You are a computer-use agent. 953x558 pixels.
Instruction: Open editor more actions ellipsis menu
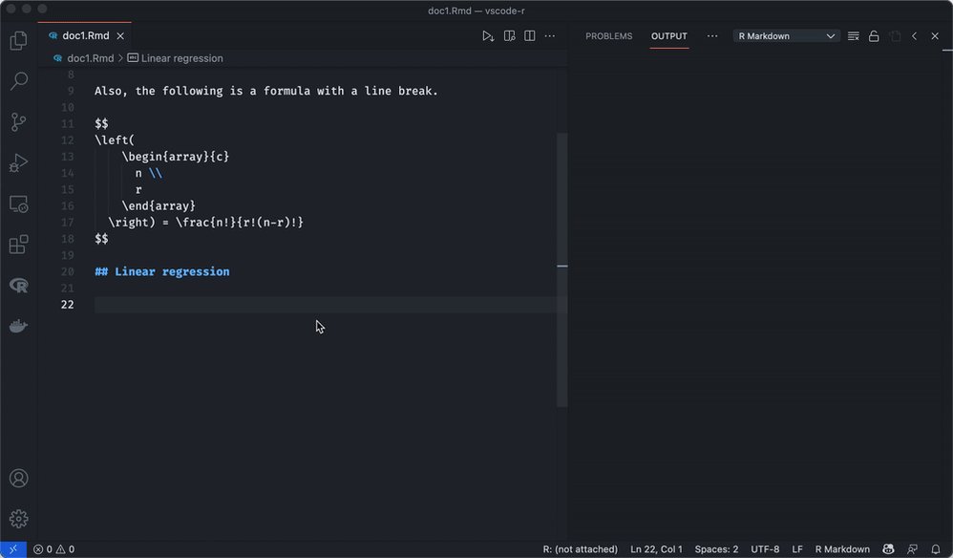pos(550,35)
